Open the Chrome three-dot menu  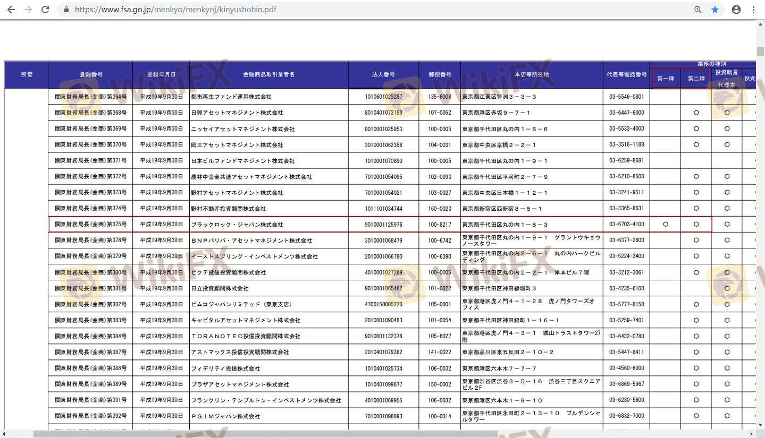point(753,10)
